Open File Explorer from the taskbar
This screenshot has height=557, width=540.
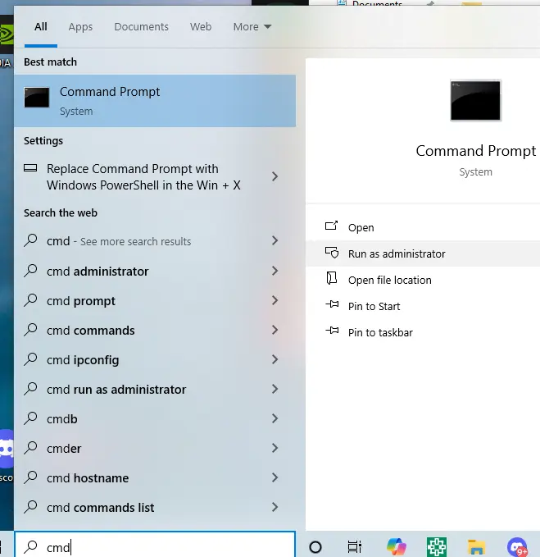[x=476, y=546]
